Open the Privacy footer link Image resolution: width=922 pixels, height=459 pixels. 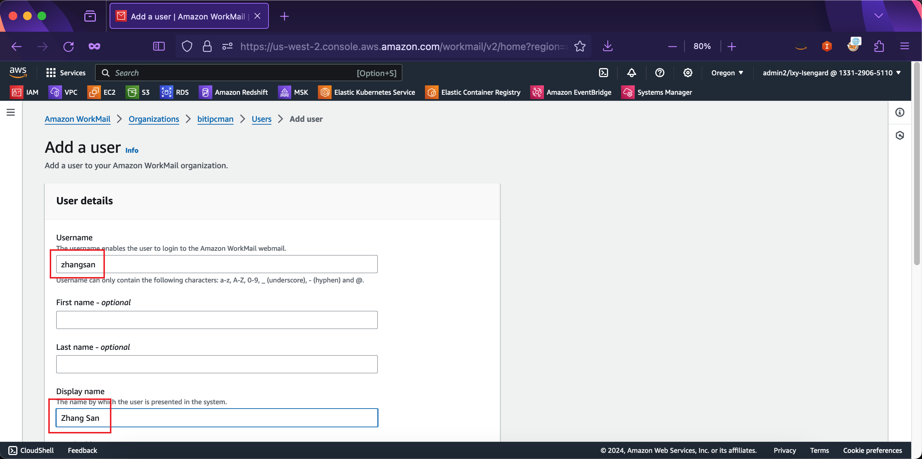pos(785,450)
